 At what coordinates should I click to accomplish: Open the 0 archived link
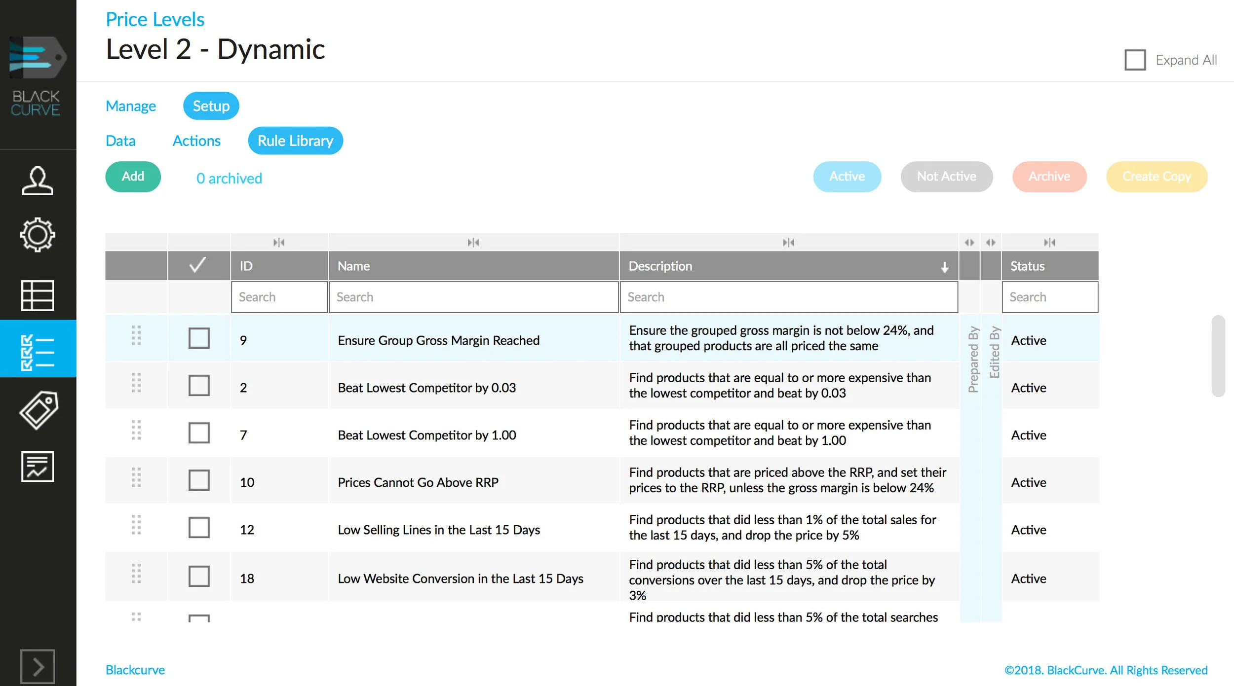(229, 178)
